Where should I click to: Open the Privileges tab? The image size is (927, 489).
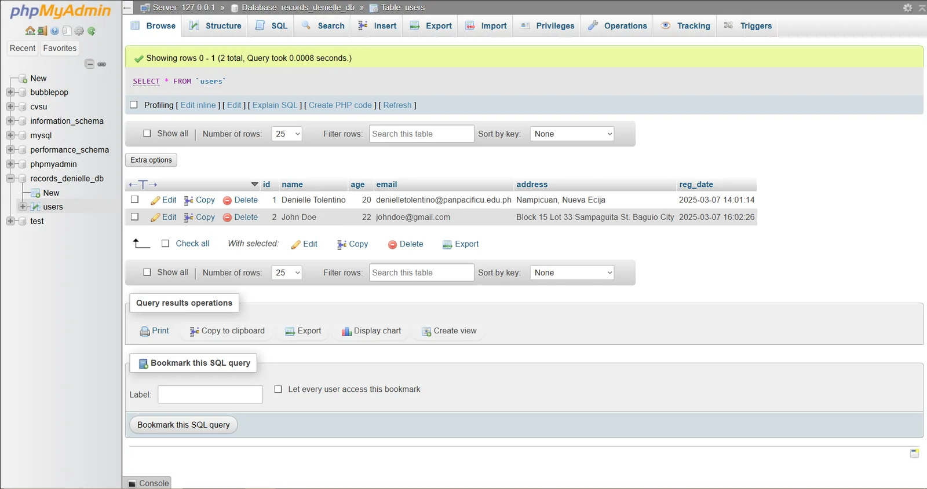(548, 26)
